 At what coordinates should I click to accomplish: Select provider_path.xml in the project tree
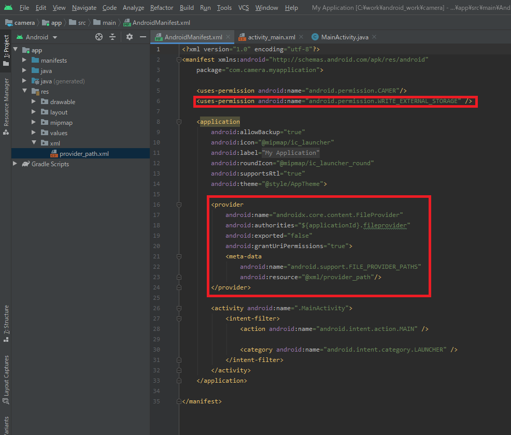click(x=84, y=154)
